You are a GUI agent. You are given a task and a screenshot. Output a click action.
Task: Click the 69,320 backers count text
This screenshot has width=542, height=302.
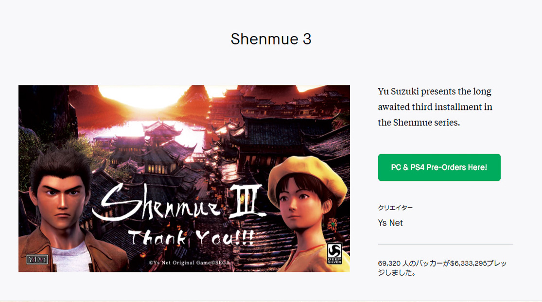coord(389,263)
